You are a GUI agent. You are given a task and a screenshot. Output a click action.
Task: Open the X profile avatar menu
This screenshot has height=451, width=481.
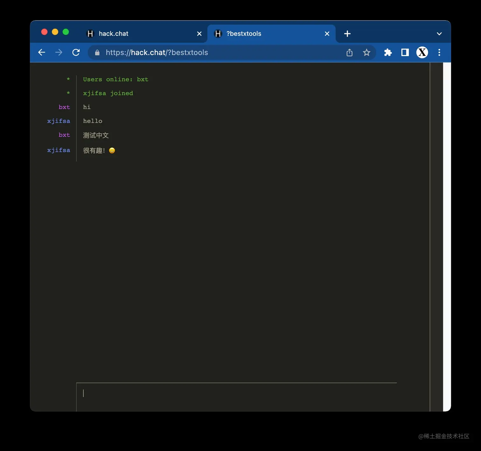(x=422, y=52)
